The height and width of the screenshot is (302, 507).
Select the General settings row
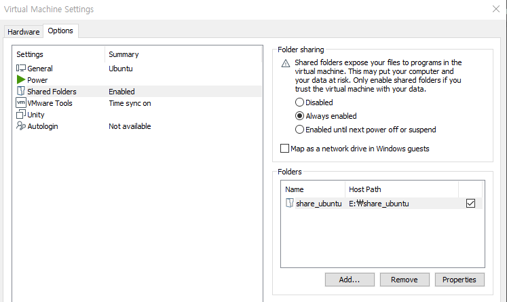point(137,69)
